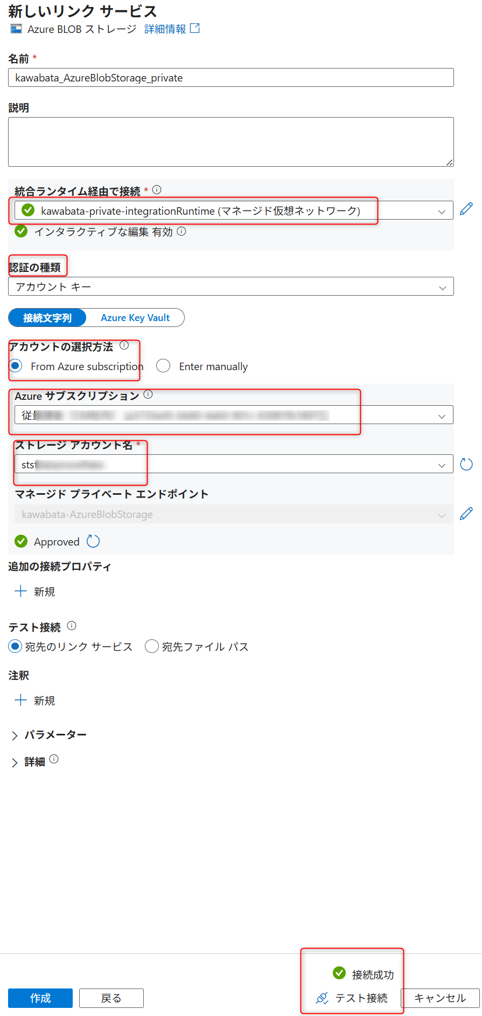Click the green check on integration runtime
This screenshot has height=1016, width=482.
28,210
